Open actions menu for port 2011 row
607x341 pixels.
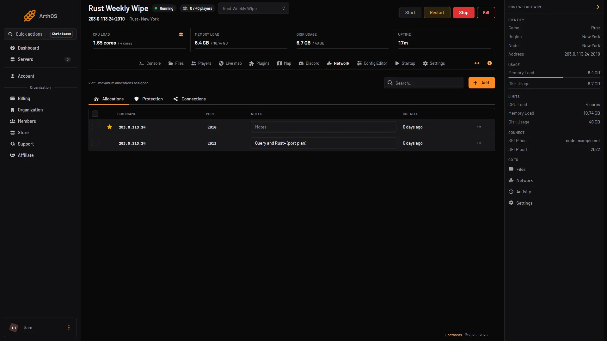click(x=479, y=143)
